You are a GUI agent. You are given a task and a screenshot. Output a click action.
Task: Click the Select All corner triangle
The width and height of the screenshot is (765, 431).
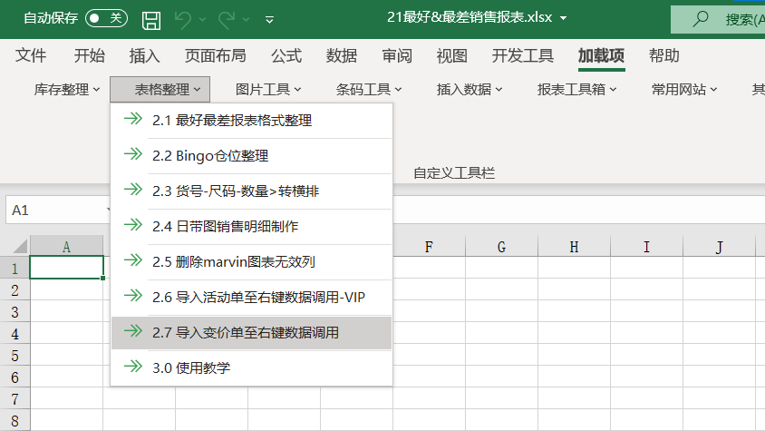[x=20, y=246]
